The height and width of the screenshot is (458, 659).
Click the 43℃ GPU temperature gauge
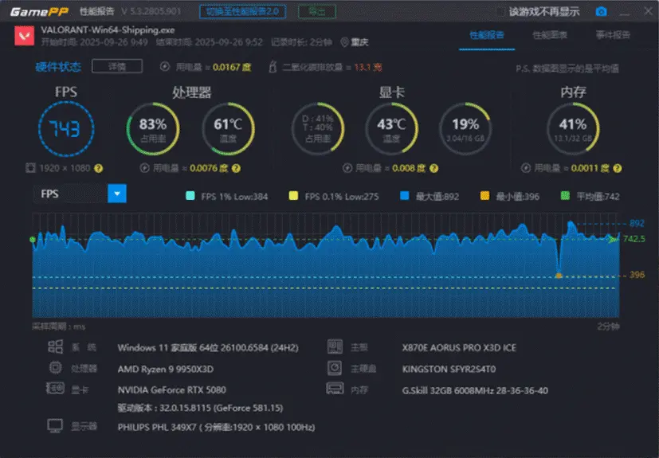coord(391,128)
